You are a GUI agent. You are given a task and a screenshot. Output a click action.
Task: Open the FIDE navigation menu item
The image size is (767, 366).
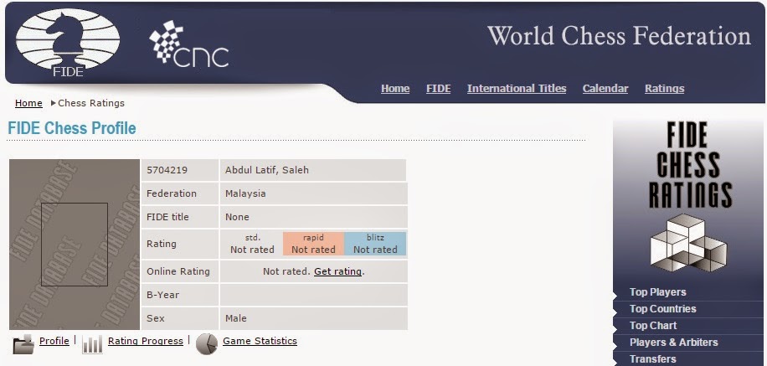438,89
